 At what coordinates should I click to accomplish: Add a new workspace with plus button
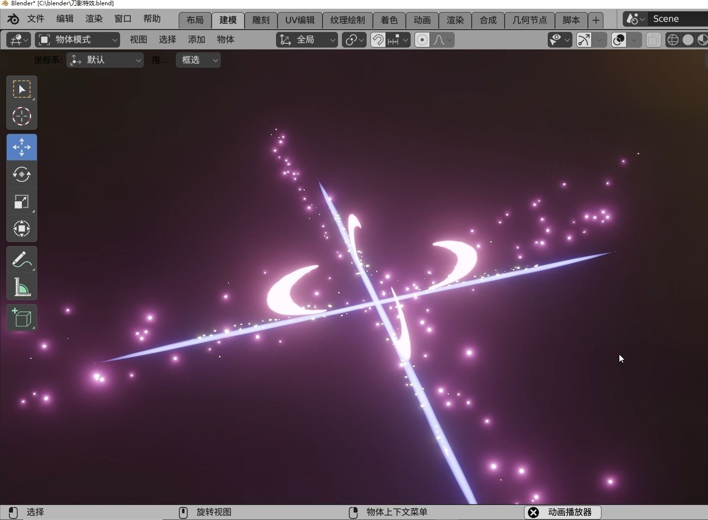pos(596,20)
